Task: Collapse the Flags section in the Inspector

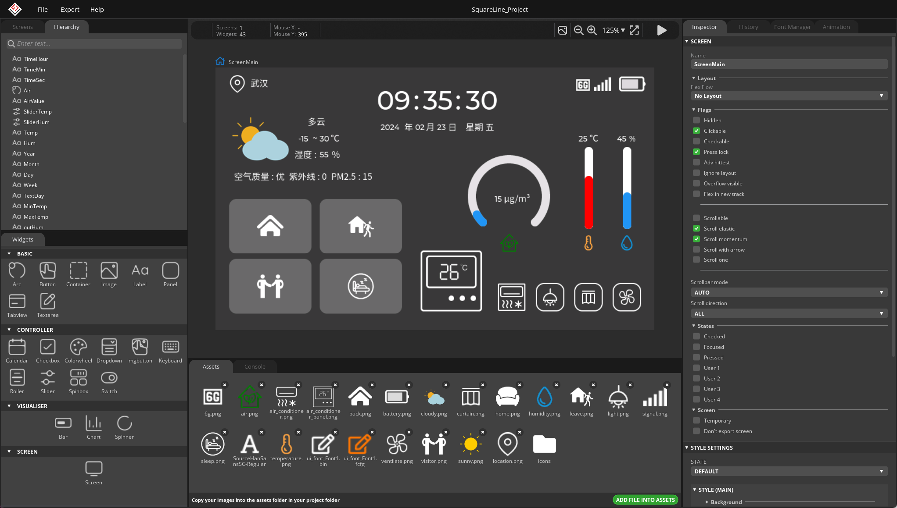Action: pyautogui.click(x=694, y=110)
